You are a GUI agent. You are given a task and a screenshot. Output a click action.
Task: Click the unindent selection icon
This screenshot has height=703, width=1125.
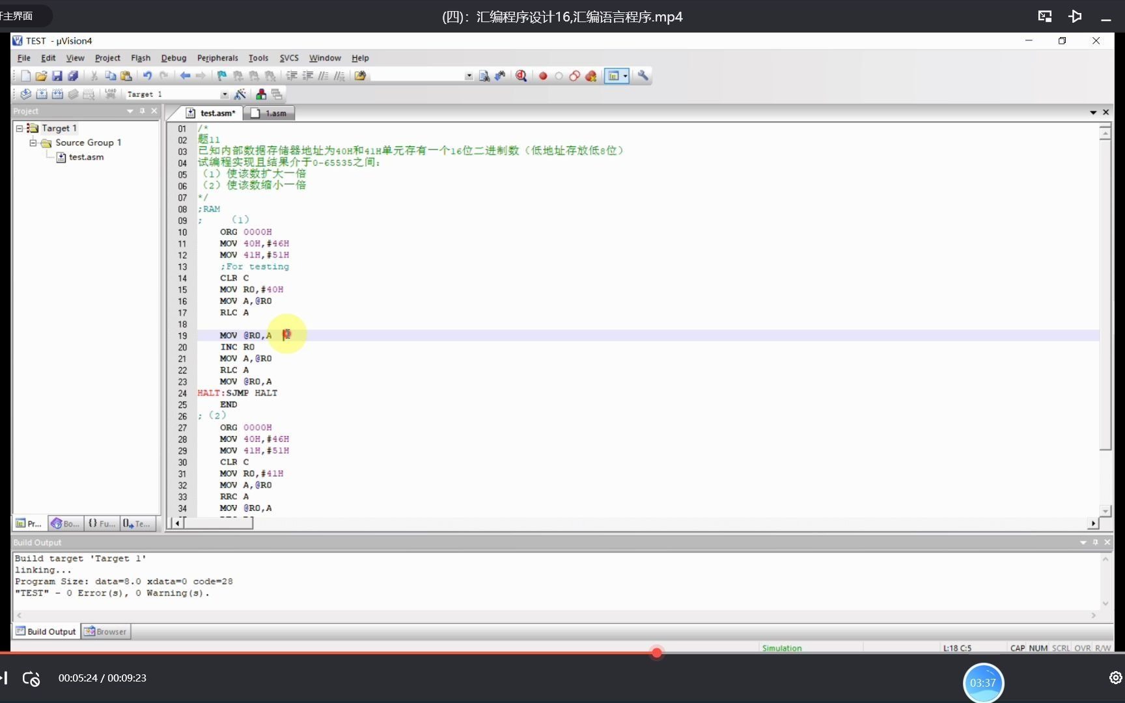point(308,76)
